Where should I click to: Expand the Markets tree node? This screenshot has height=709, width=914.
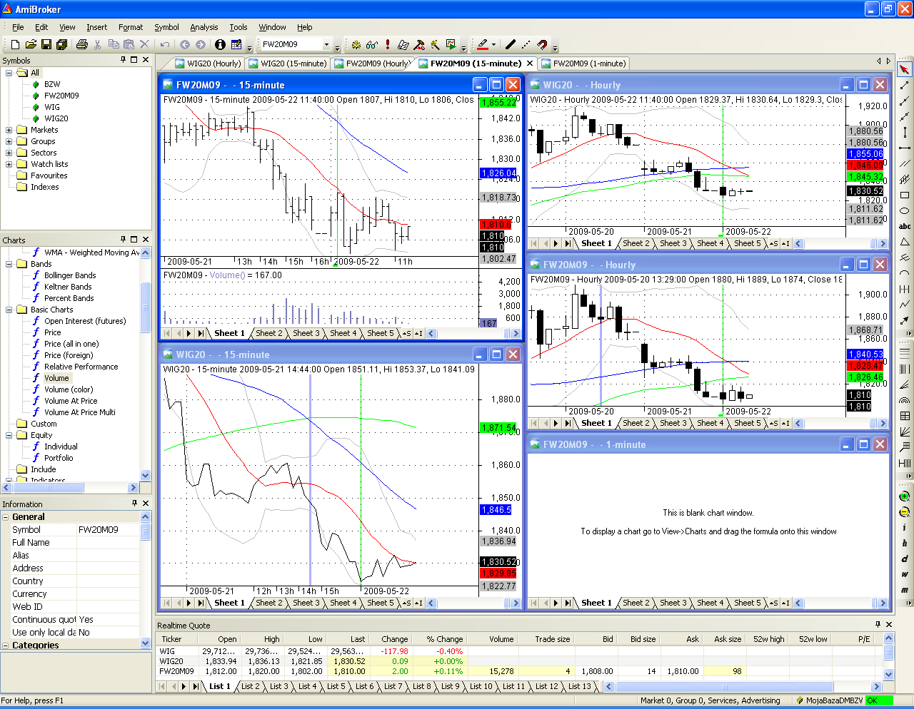(x=9, y=130)
